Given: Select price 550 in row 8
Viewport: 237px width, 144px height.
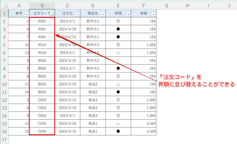Looking at the screenshot, I should click(144, 68).
